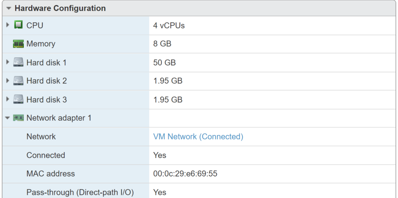
Task: Click the Hard disk 3 drive icon
Action: coord(19,99)
